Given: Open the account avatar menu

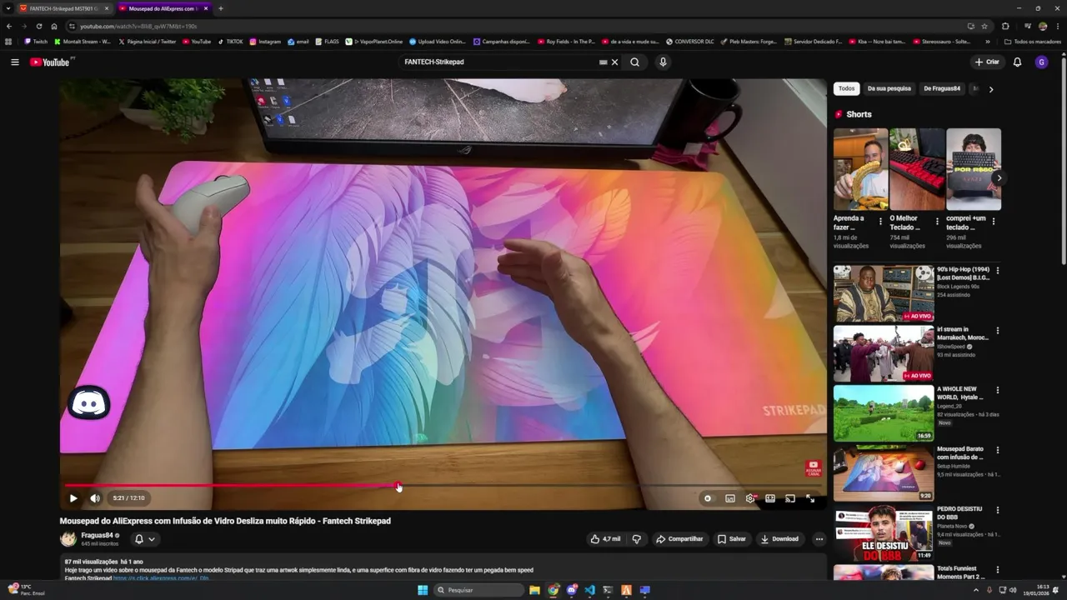Looking at the screenshot, I should (1041, 62).
